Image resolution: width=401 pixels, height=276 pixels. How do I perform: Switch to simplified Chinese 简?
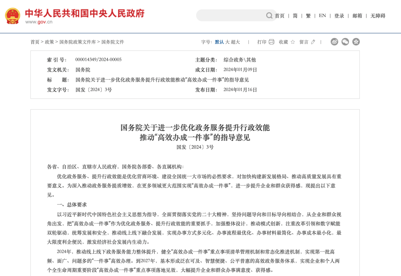[x=295, y=16]
